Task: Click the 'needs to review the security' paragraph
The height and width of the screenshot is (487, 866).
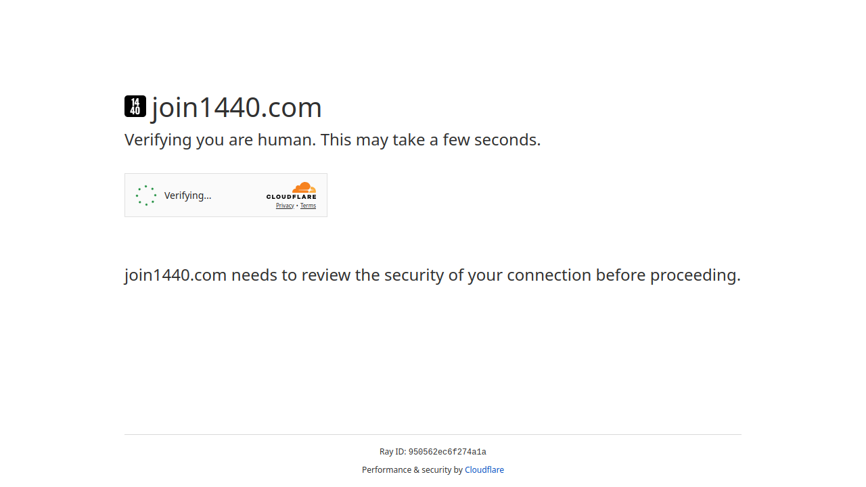Action: 433,275
